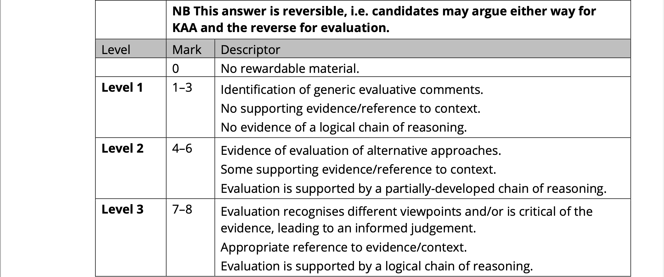Select the "4–6" mark range
The height and width of the screenshot is (277, 664).
(182, 149)
